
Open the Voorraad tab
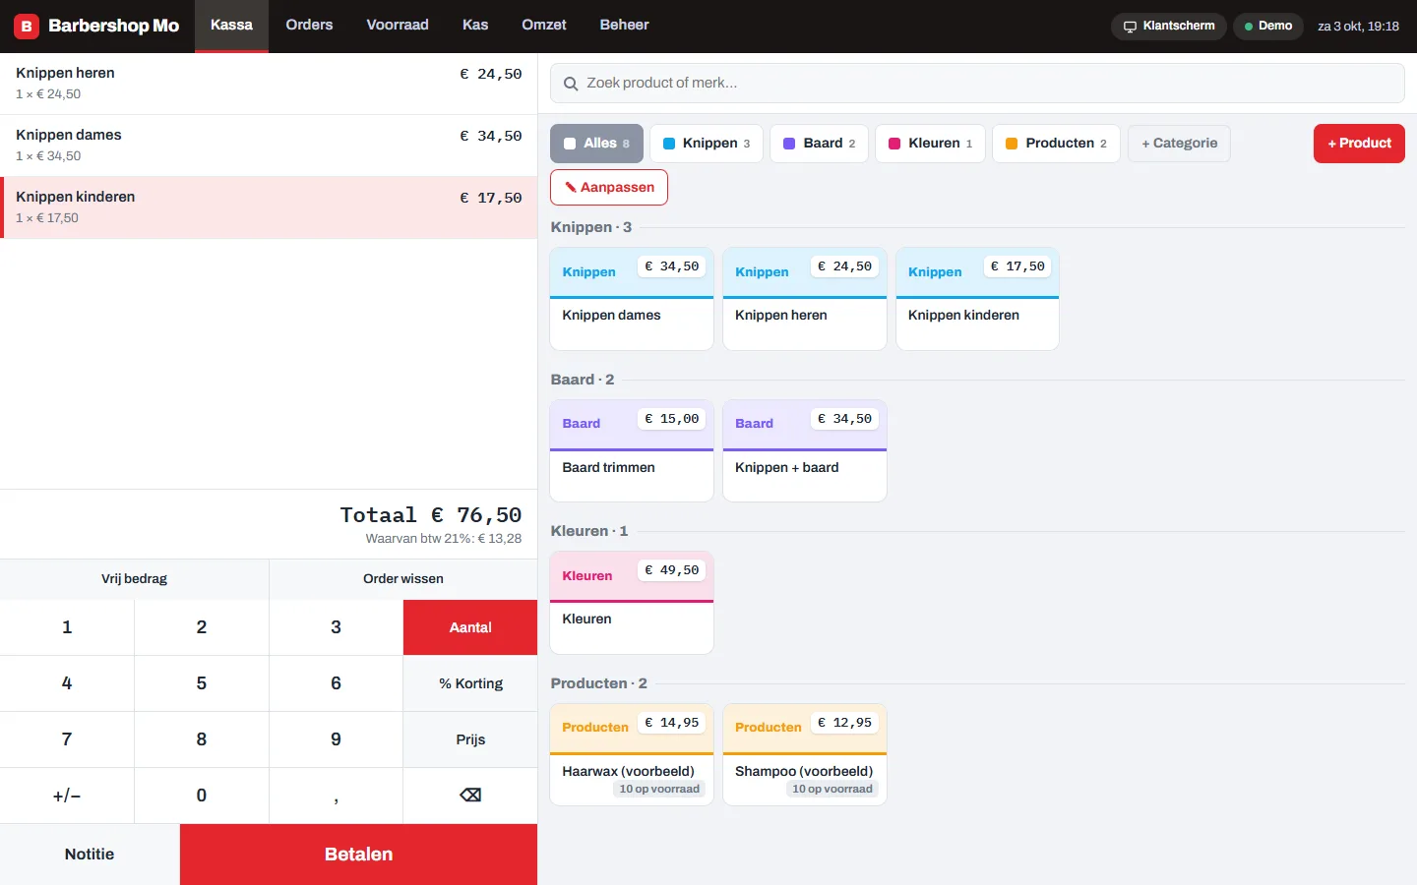point(398,26)
